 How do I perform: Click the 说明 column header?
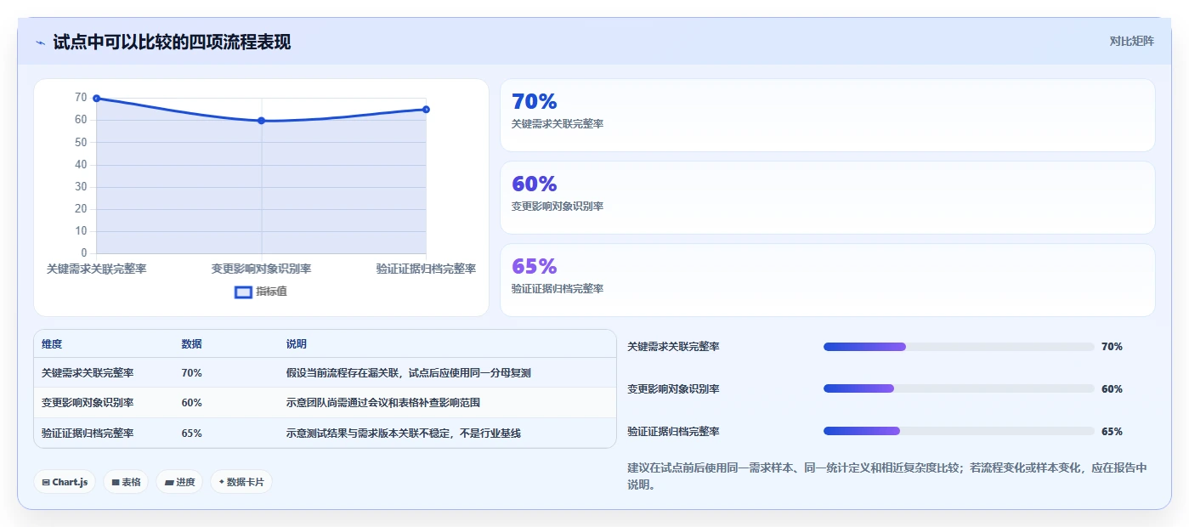tap(297, 344)
